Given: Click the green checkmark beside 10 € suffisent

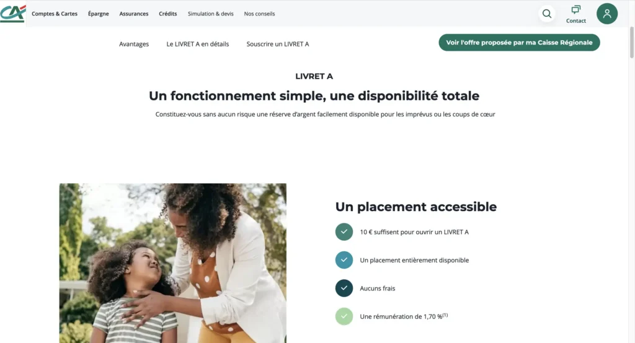Looking at the screenshot, I should (344, 232).
